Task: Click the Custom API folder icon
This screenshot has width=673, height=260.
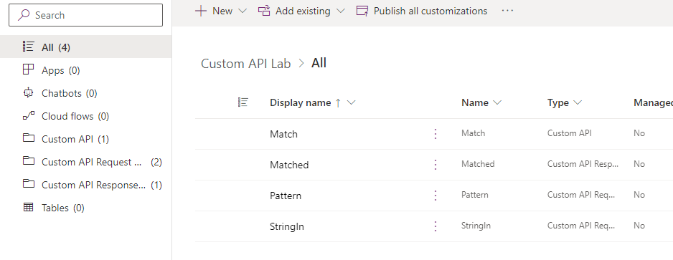Action: tap(28, 138)
